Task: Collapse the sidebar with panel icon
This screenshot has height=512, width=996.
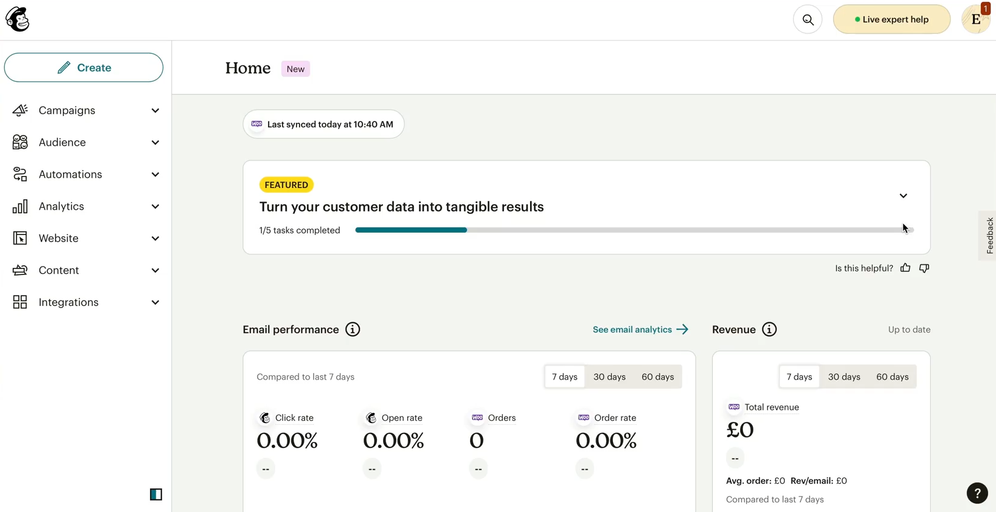Action: [156, 494]
